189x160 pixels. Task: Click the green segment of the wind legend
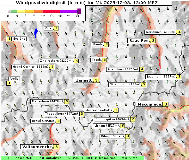14,11
